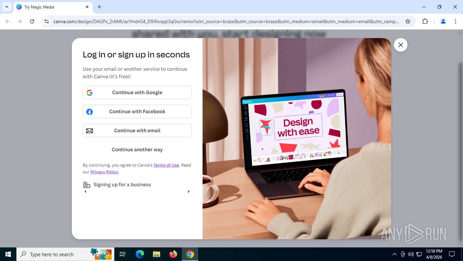Viewport: 463px width, 261px height.
Task: Open the Chrome profile icon
Action: tap(443, 21)
